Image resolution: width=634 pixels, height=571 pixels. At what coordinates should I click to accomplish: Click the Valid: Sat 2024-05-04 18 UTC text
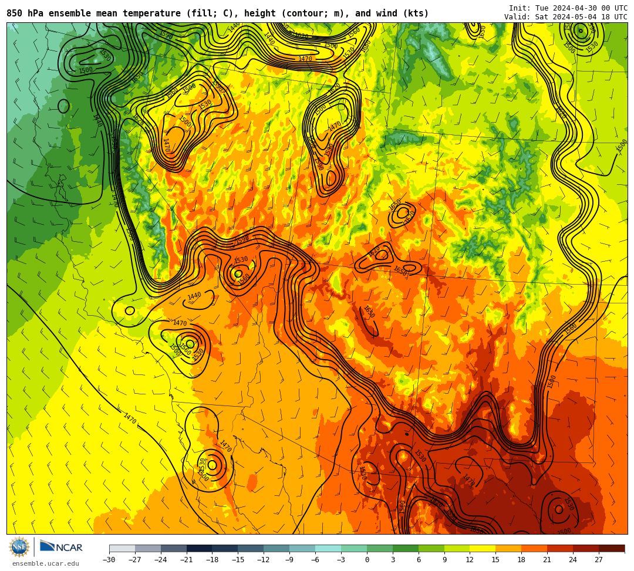coord(566,17)
